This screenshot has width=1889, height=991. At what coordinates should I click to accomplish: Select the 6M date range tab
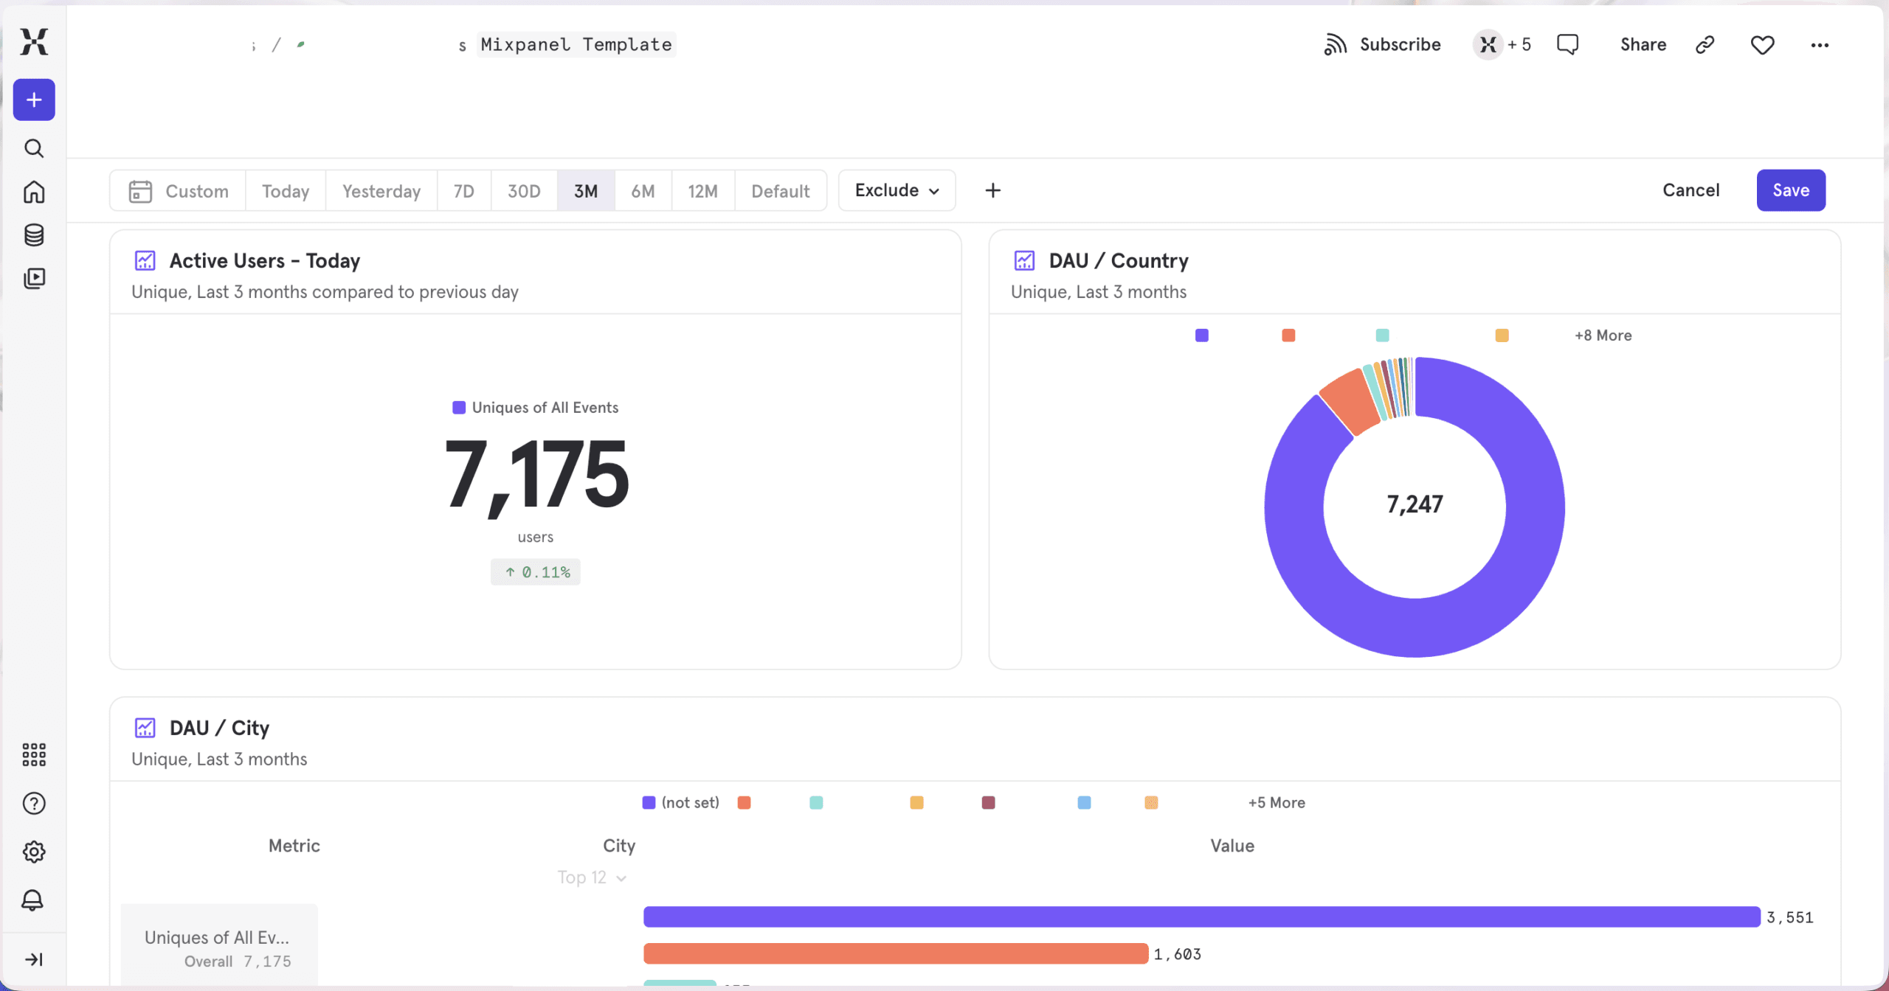click(x=642, y=191)
